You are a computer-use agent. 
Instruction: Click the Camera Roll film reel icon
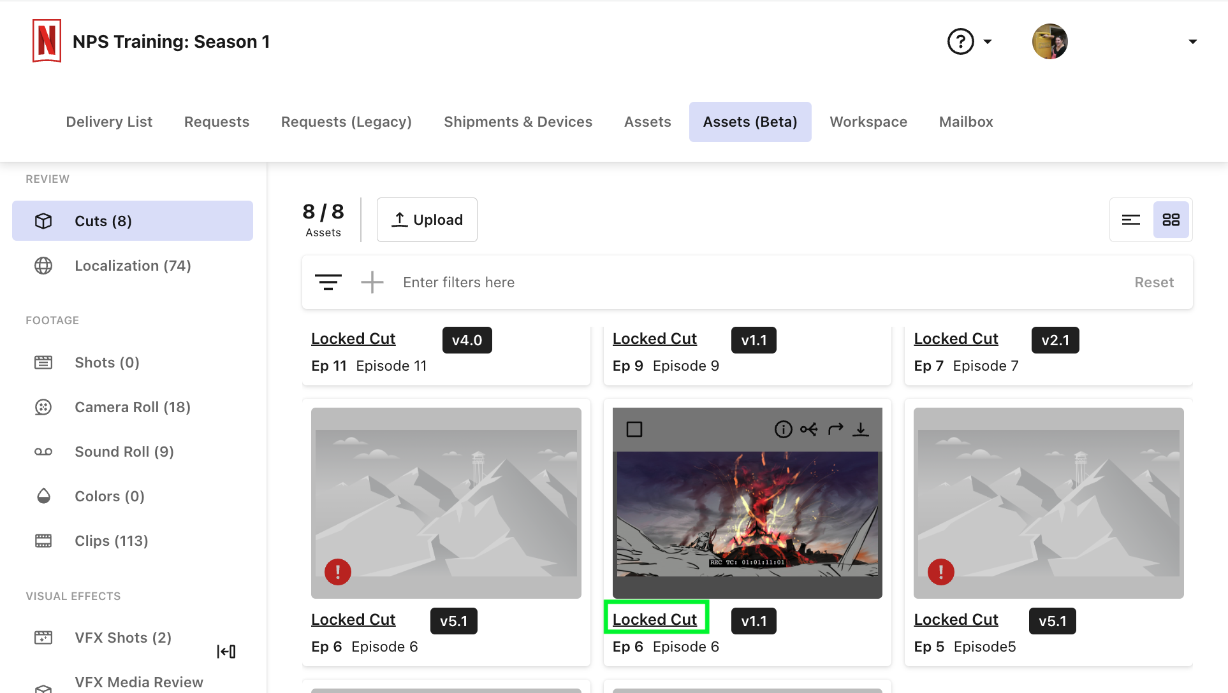[43, 407]
